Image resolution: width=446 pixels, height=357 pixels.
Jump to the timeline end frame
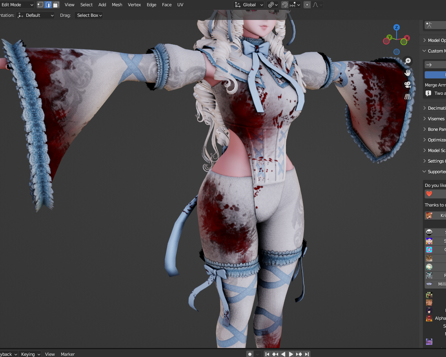(x=307, y=354)
